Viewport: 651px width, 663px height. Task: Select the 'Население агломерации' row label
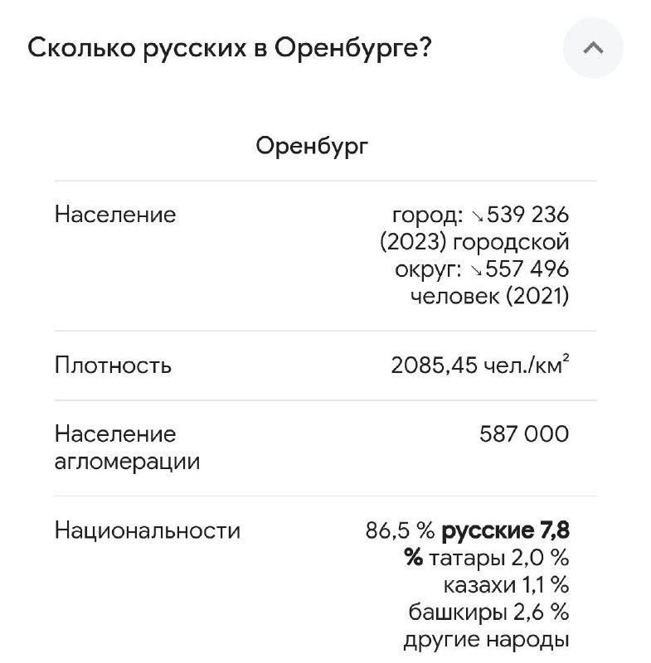(128, 448)
